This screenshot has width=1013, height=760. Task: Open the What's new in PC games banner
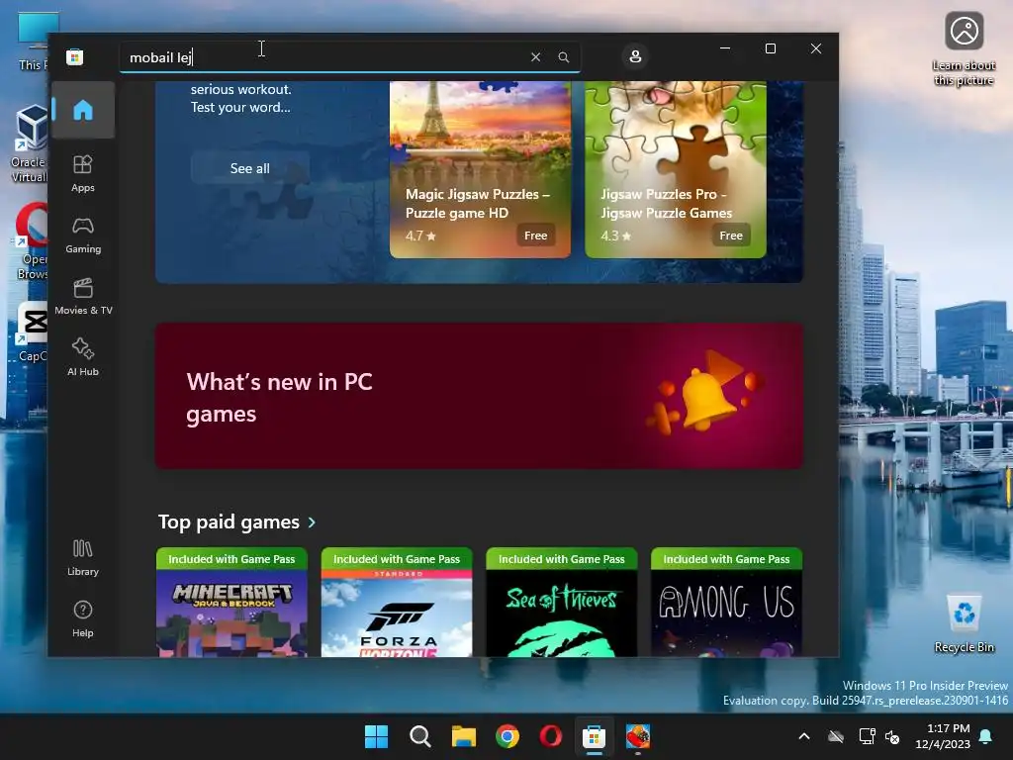(480, 396)
